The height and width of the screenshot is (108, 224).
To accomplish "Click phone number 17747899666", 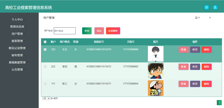I will tap(131, 49).
